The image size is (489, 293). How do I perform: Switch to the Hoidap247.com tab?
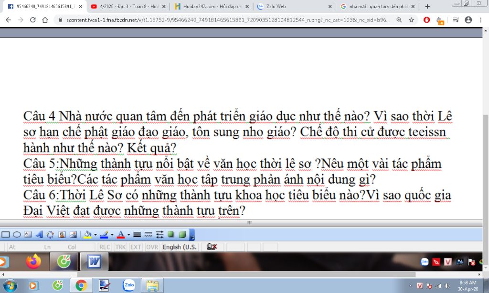[x=212, y=6]
